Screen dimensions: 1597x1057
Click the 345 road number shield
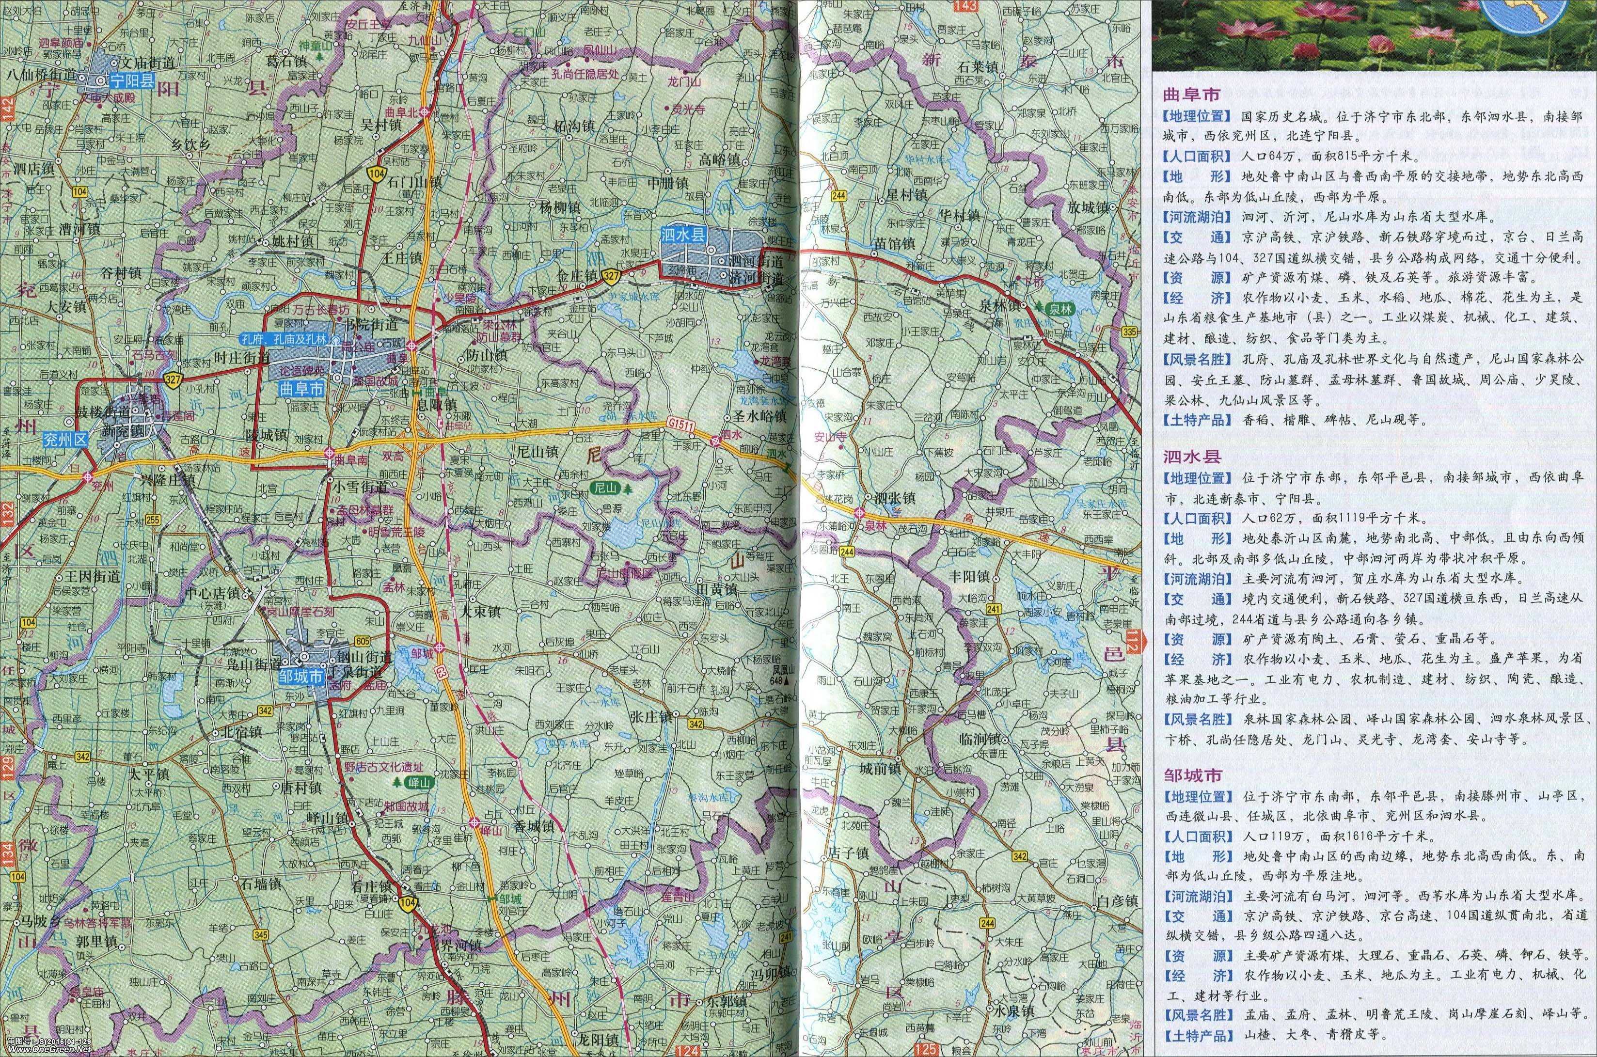point(261,934)
